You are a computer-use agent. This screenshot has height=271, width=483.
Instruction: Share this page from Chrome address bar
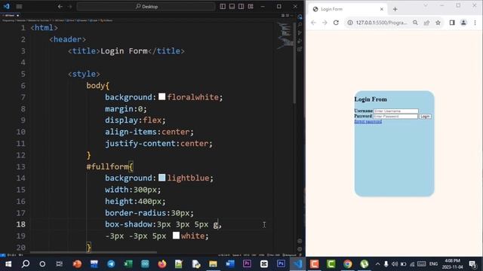426,23
